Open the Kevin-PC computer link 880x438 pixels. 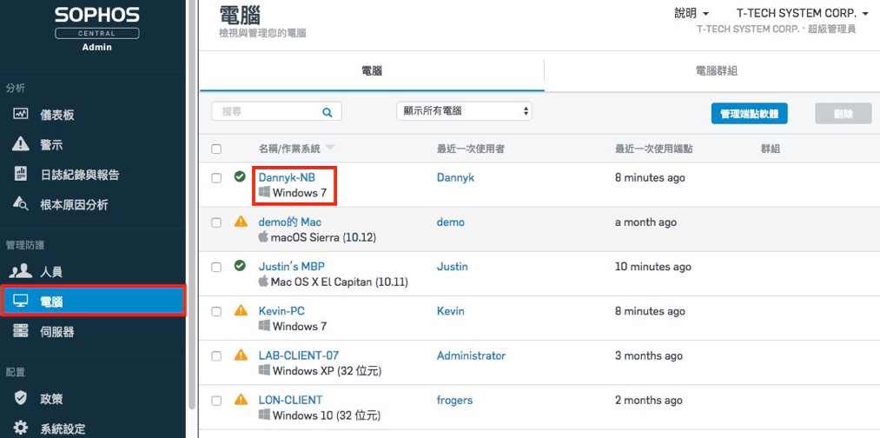coord(281,310)
